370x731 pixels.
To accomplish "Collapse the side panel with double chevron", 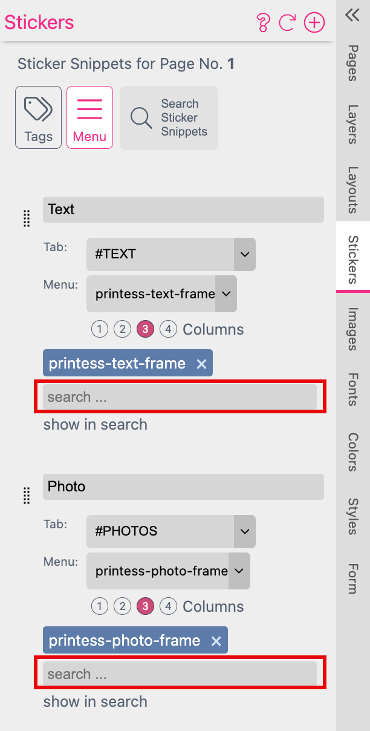I will pos(352,16).
